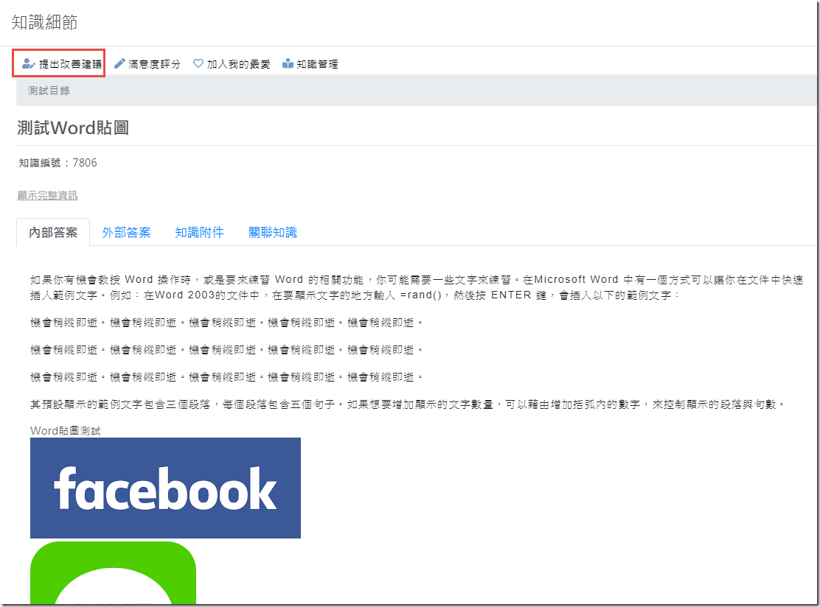Click the 知識細節 page heading
Screen dimensions: 820x607
44,22
